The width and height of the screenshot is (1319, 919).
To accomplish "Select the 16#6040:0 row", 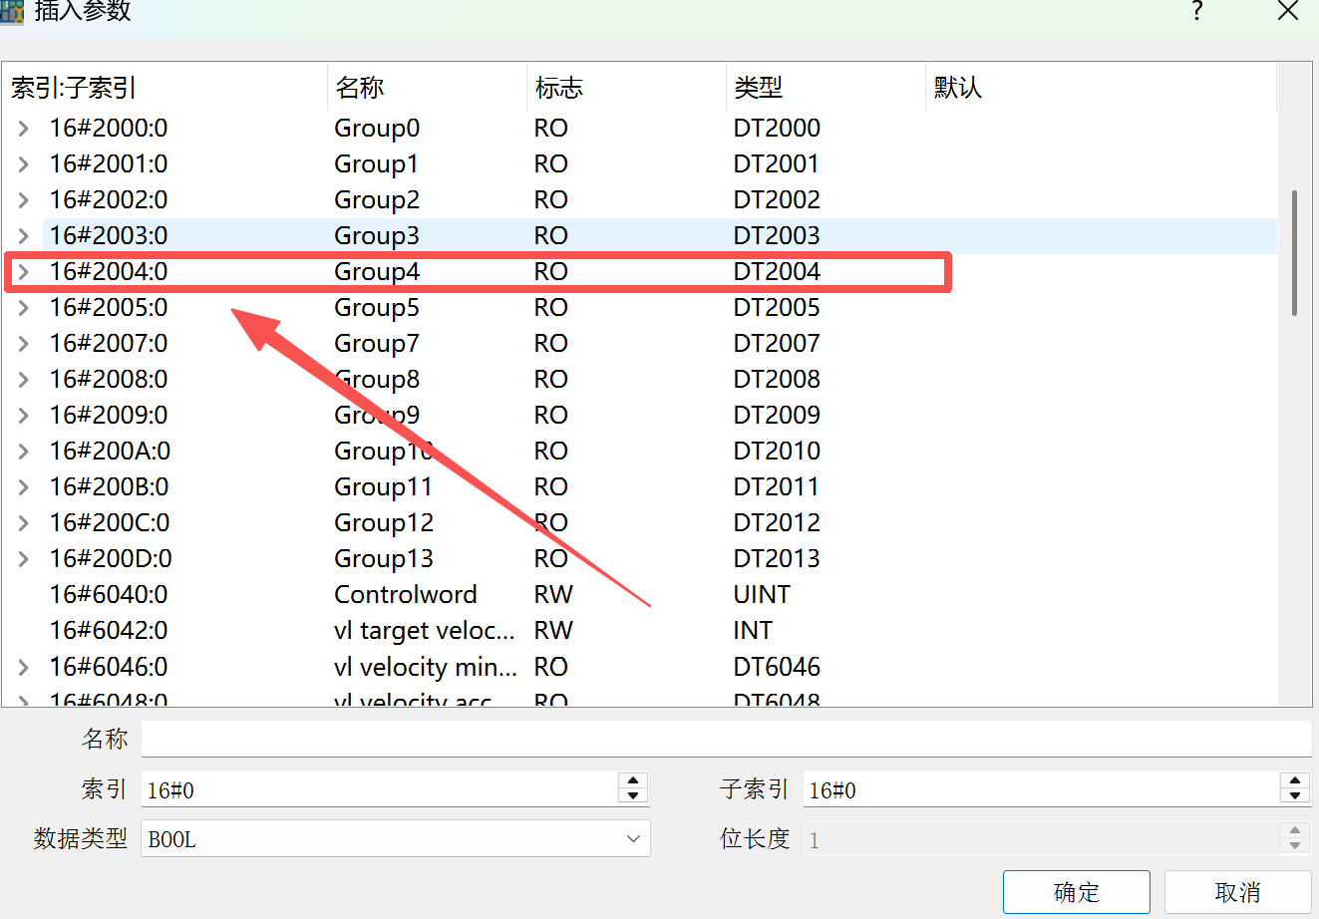I will (640, 595).
